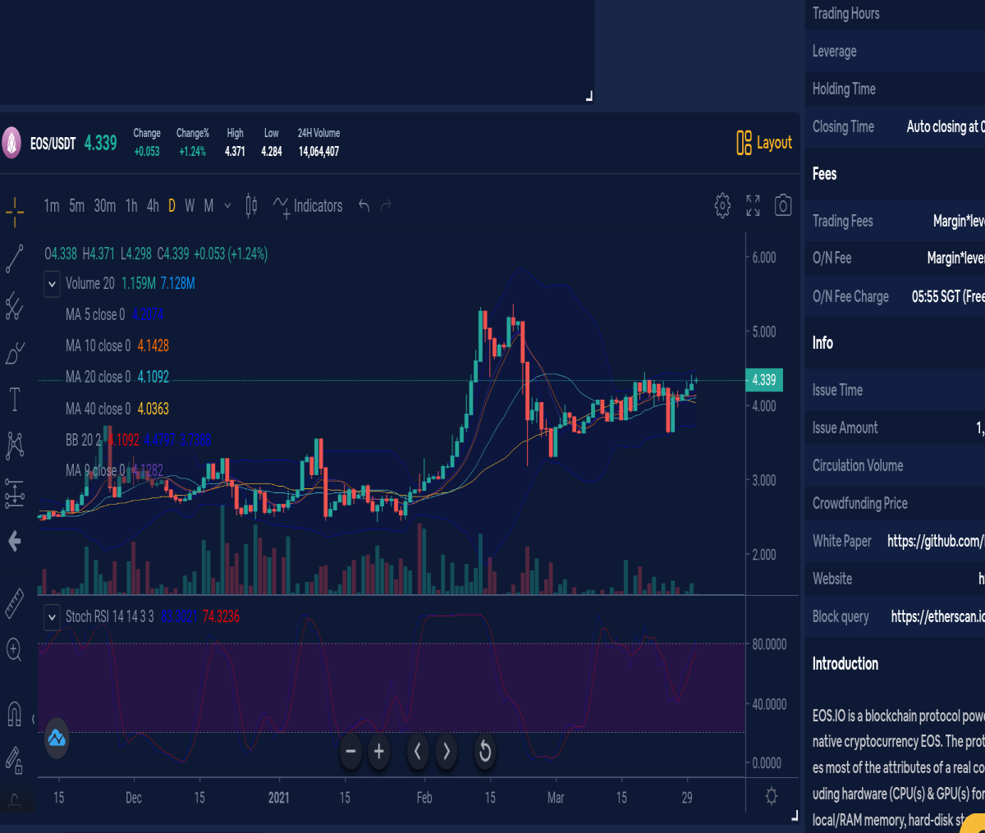Click the back arrow in left toolbar
The width and height of the screenshot is (985, 833).
pos(14,541)
